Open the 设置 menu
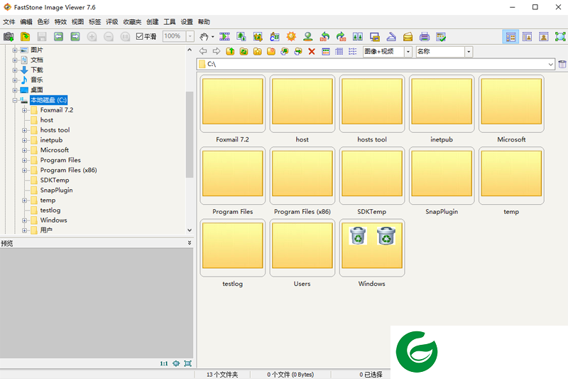 tap(187, 22)
